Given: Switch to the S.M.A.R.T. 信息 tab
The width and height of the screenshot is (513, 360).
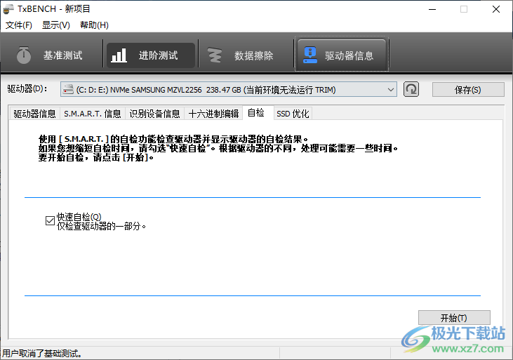Looking at the screenshot, I should tap(92, 114).
